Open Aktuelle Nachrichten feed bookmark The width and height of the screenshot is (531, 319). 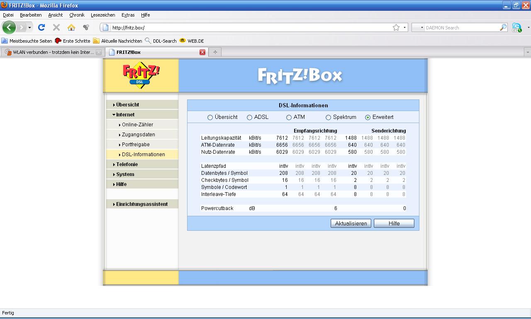tap(117, 41)
